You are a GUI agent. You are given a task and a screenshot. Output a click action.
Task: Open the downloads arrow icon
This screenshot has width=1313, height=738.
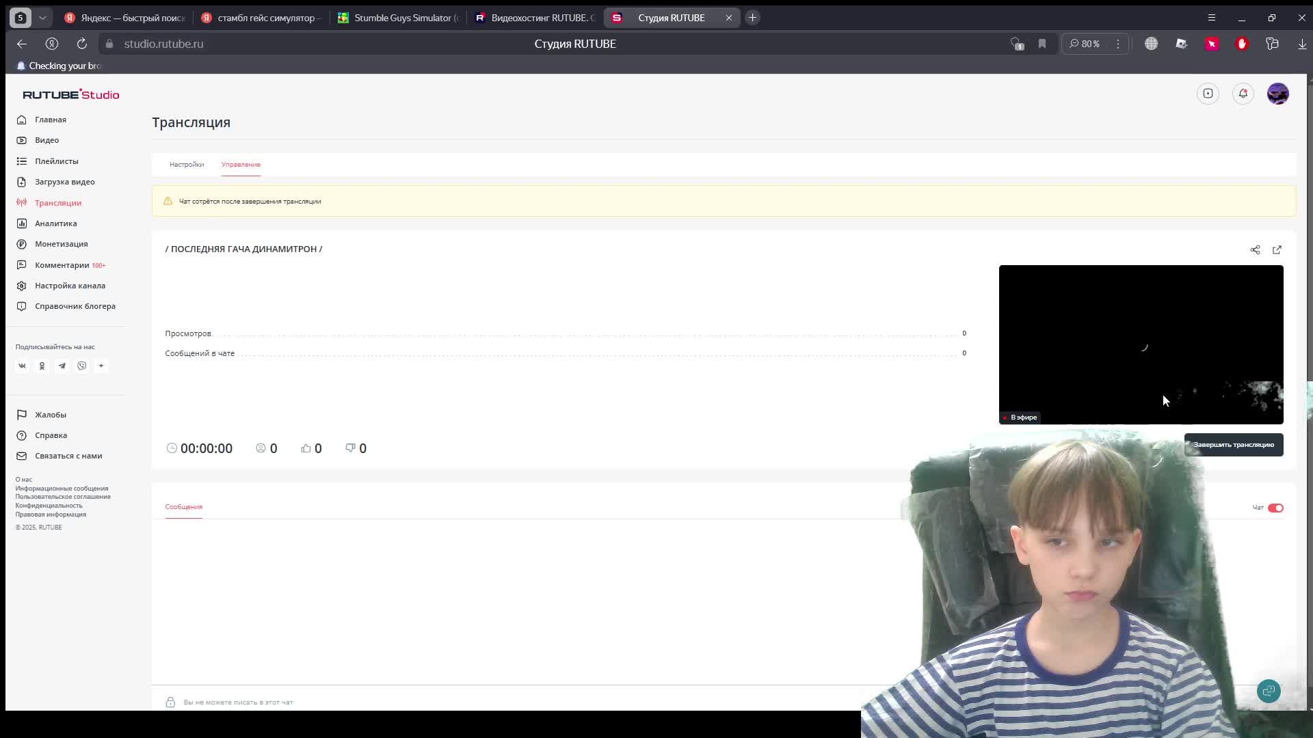(x=1302, y=44)
